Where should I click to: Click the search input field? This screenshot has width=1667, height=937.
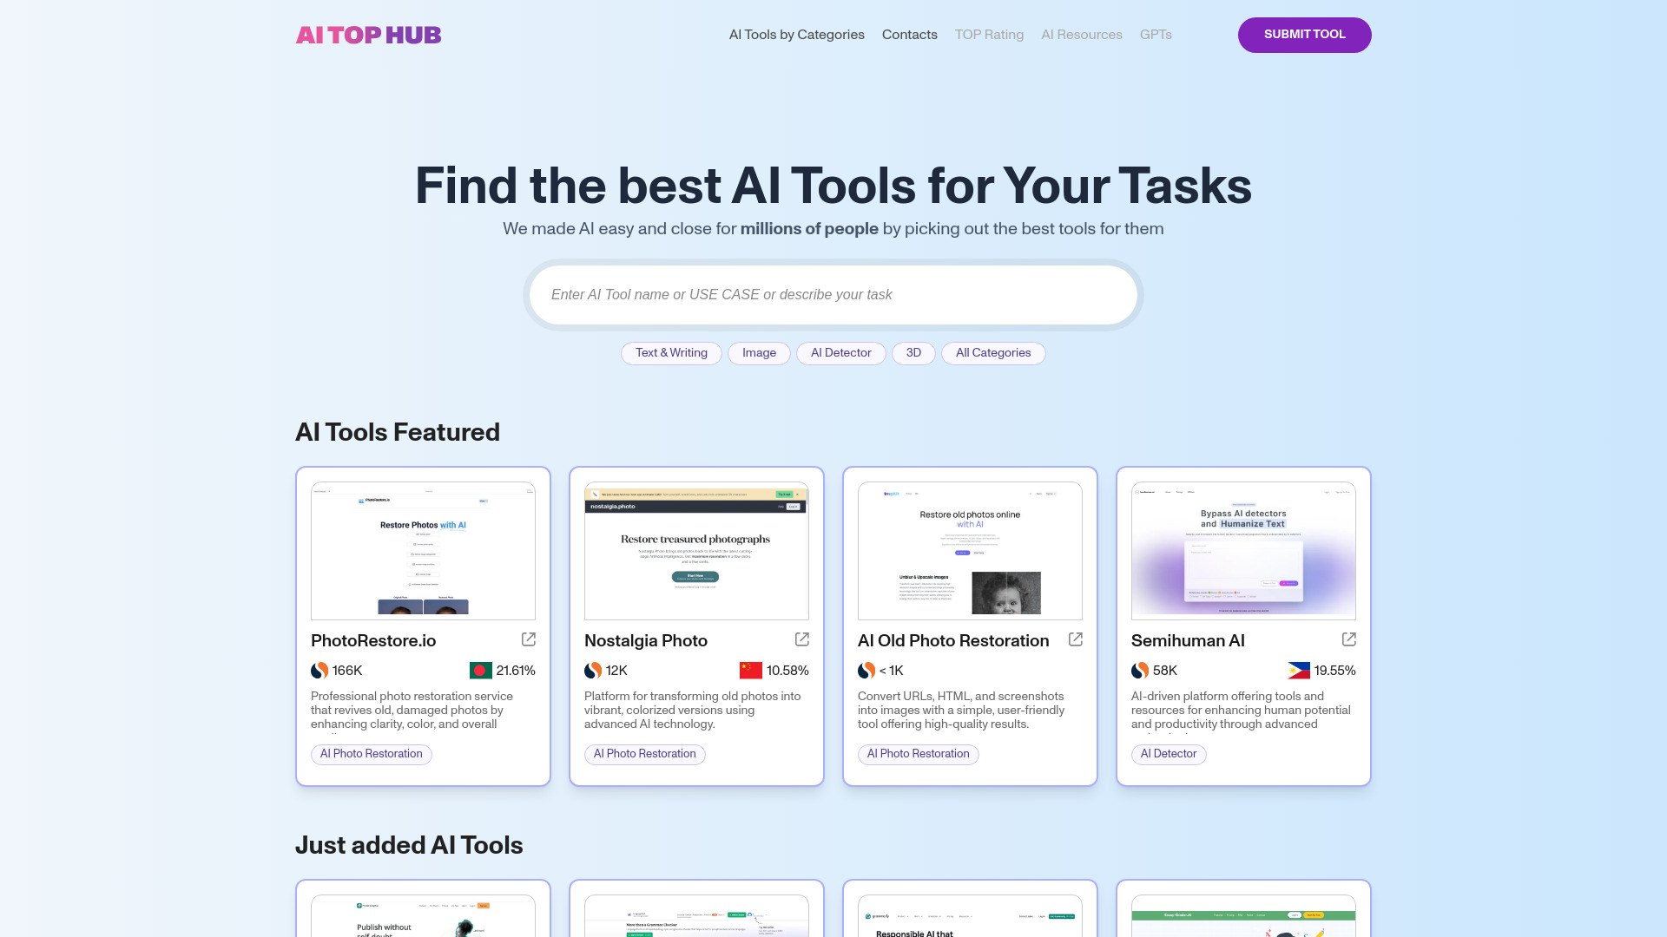[x=833, y=295]
